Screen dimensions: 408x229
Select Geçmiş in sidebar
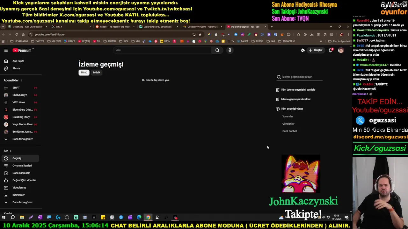tap(20, 158)
